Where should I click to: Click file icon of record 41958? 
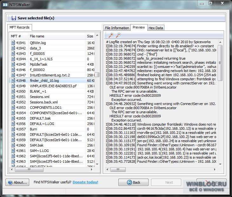(x=13, y=135)
